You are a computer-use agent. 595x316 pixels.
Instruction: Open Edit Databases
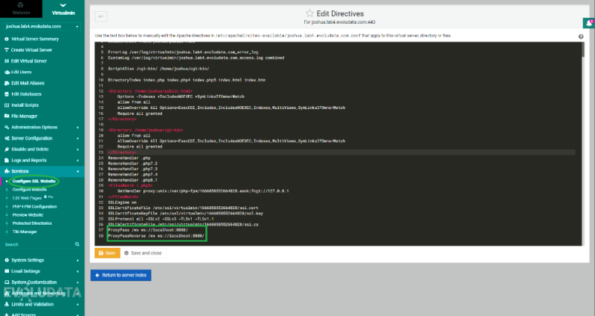coord(26,94)
